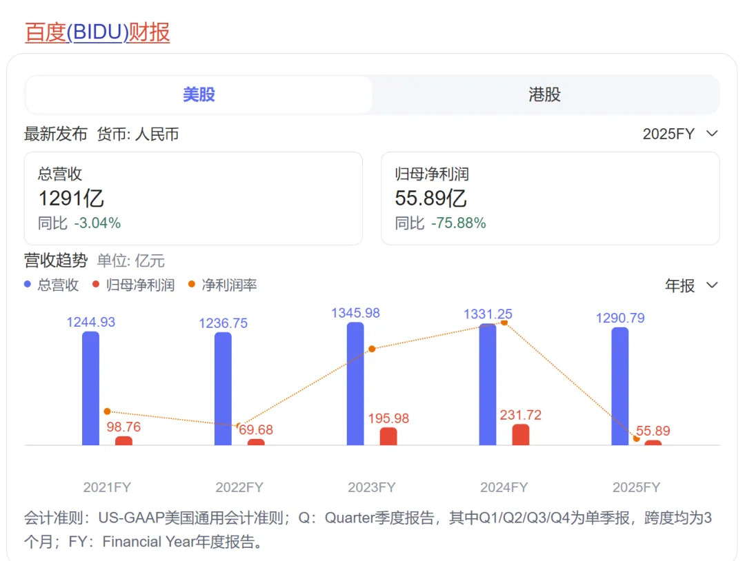
Task: Click the 55.89 net profit chart label
Action: pos(653,431)
